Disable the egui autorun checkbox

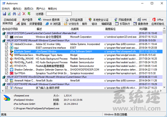(x=7, y=48)
